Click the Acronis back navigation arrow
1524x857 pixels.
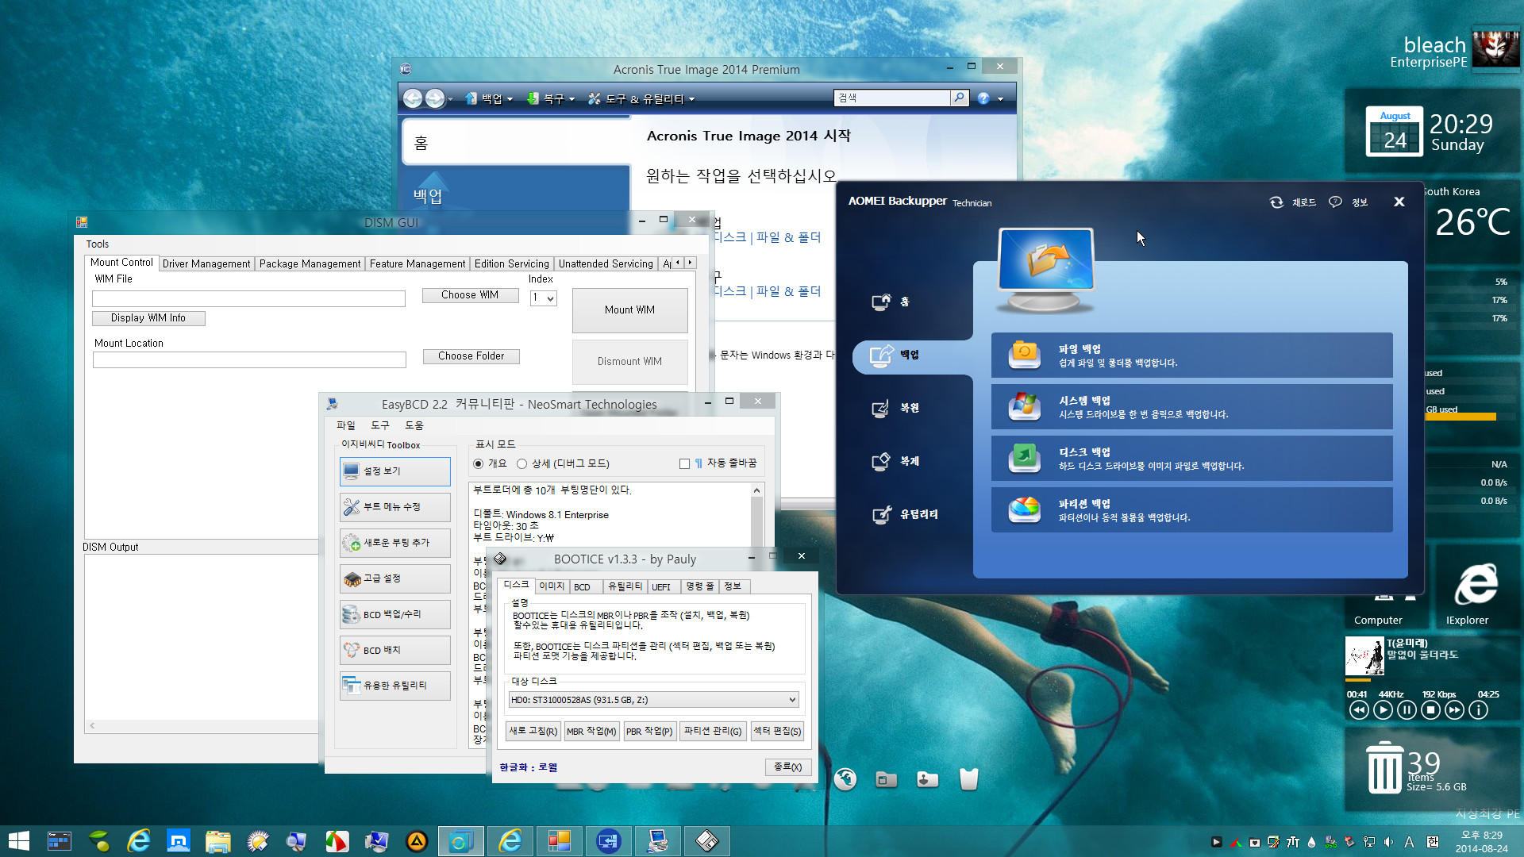pos(413,98)
